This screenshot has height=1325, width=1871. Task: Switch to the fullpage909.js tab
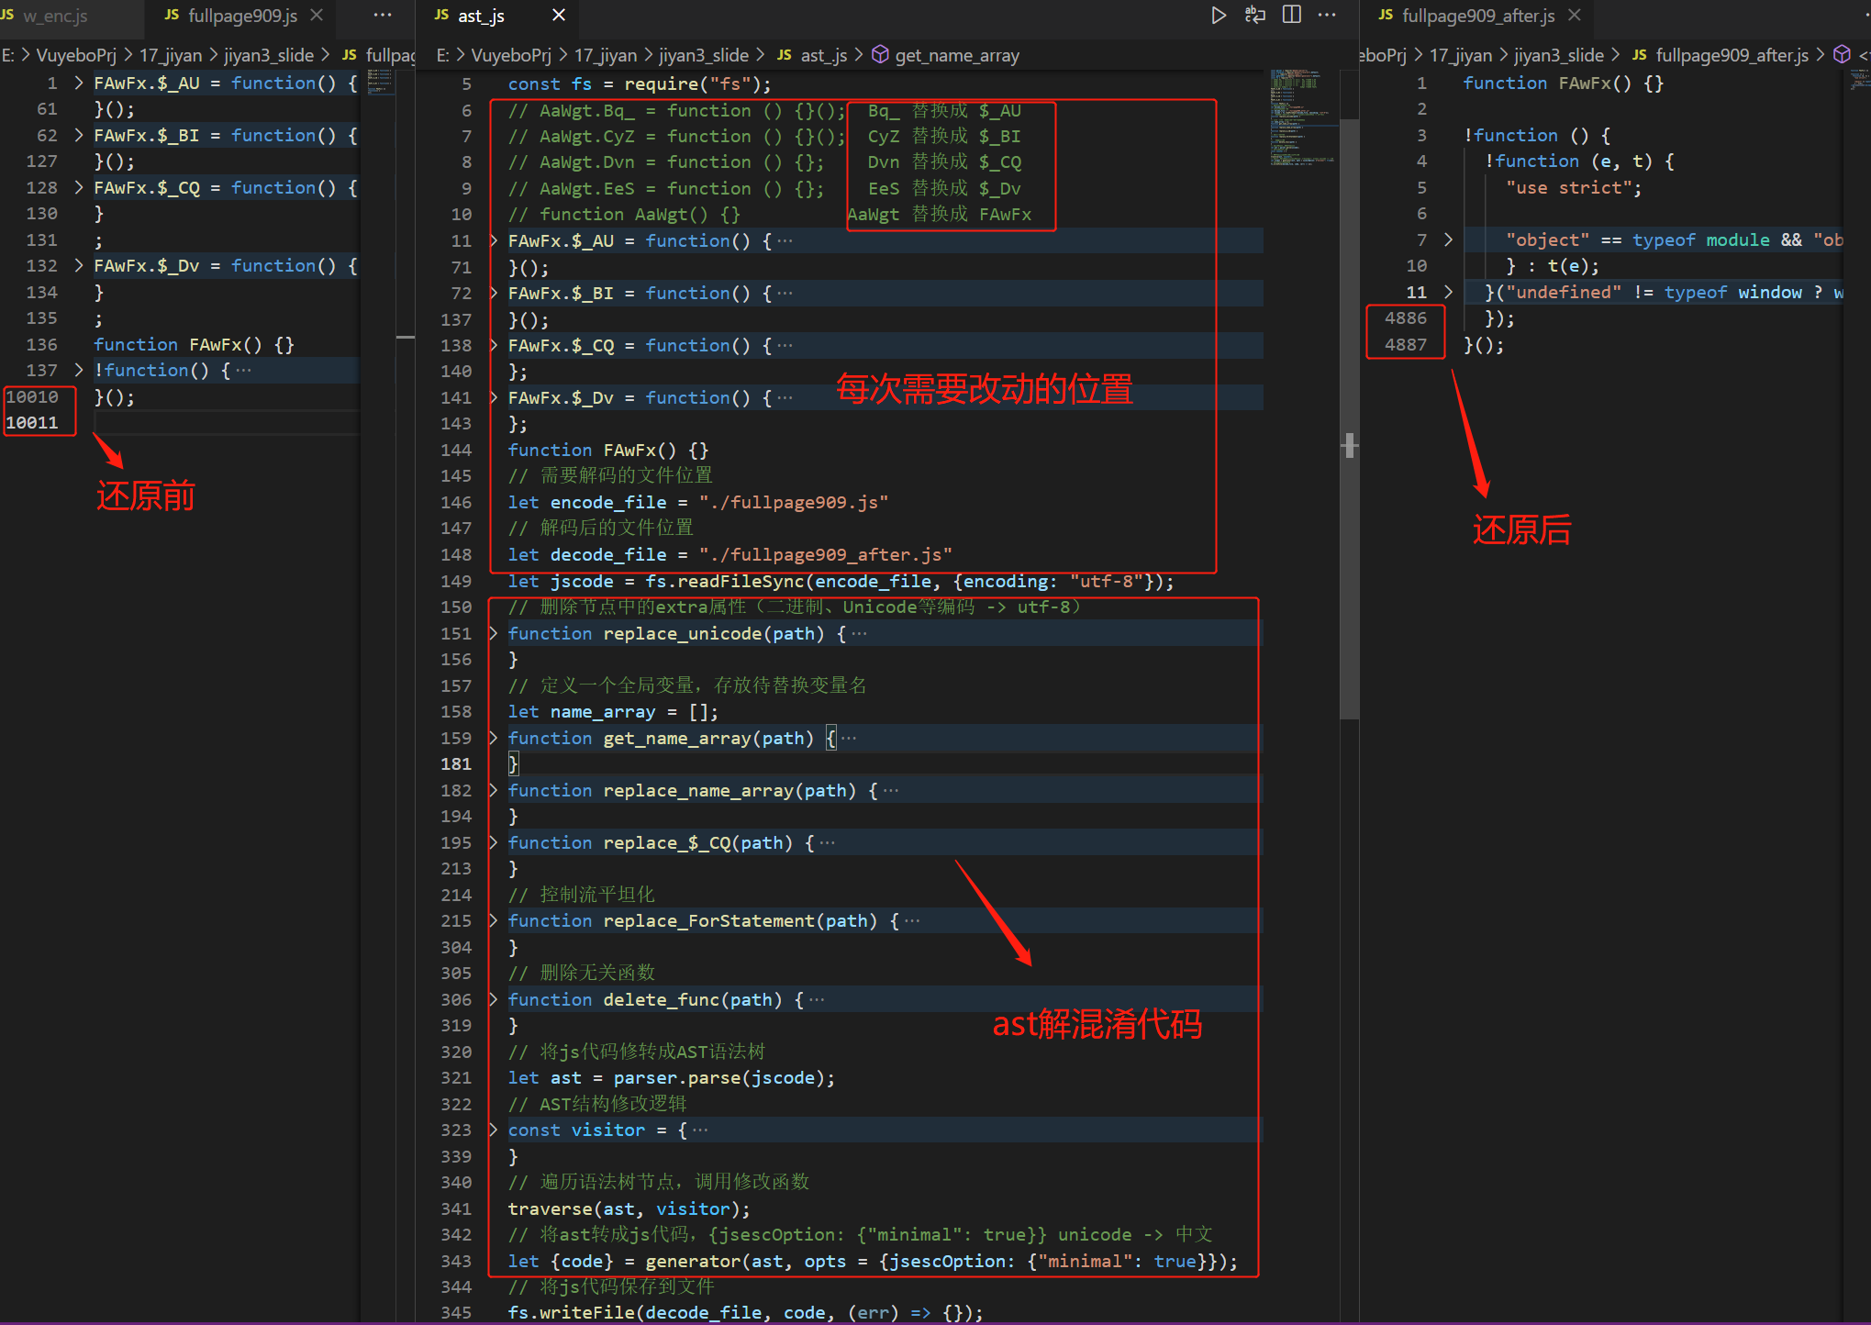[242, 16]
